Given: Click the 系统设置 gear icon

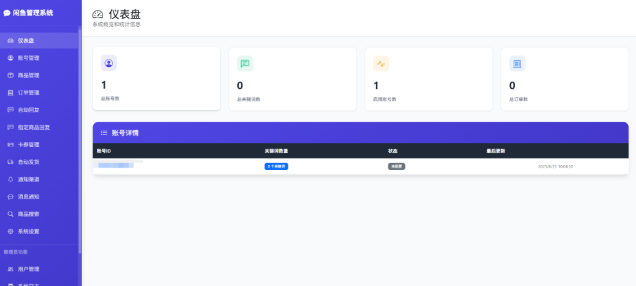Looking at the screenshot, I should click(x=10, y=232).
